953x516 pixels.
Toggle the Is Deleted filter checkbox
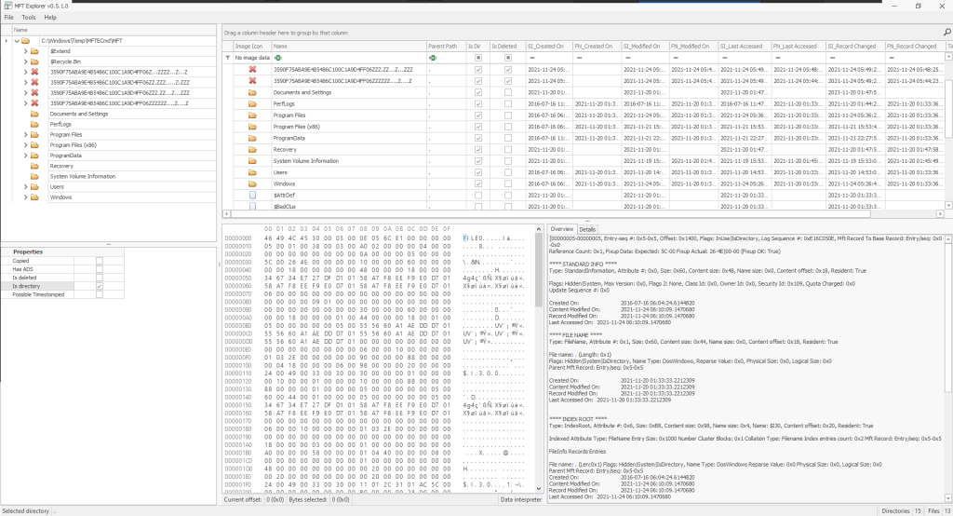pos(508,58)
